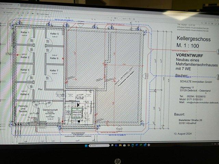Viewport: 219px width, 164px height.
Task: Open Task View from the taskbar
Action: [x=112, y=146]
